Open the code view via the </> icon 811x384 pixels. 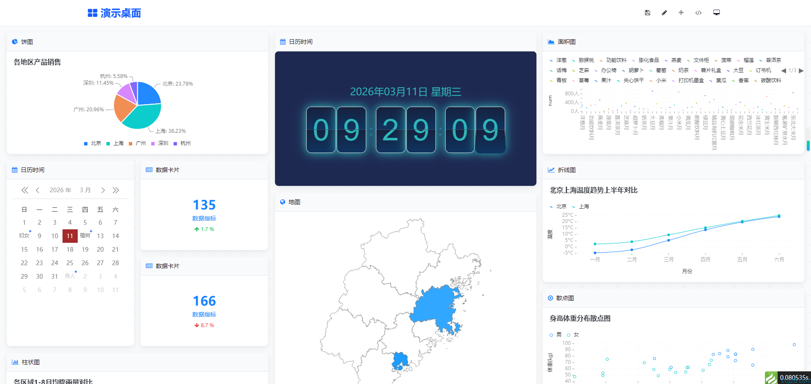(x=698, y=13)
